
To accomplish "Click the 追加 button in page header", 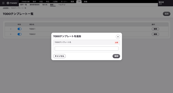I will [x=167, y=14].
